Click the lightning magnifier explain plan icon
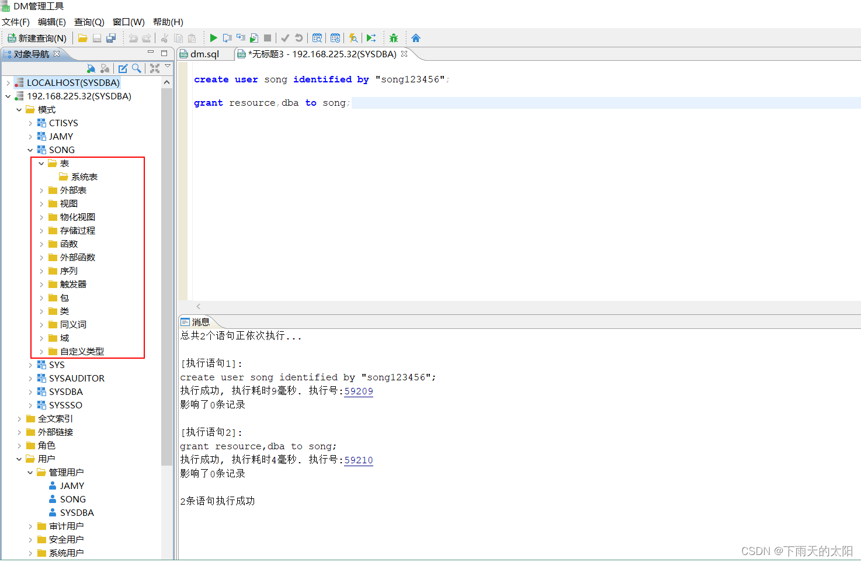Screen dimensions: 861x562 pyautogui.click(x=353, y=38)
